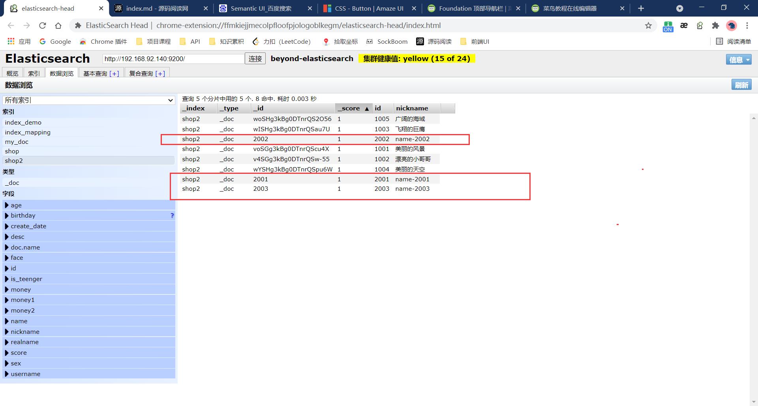Open the 源码阅读 bookmark
The width and height of the screenshot is (758, 406).
click(x=434, y=41)
